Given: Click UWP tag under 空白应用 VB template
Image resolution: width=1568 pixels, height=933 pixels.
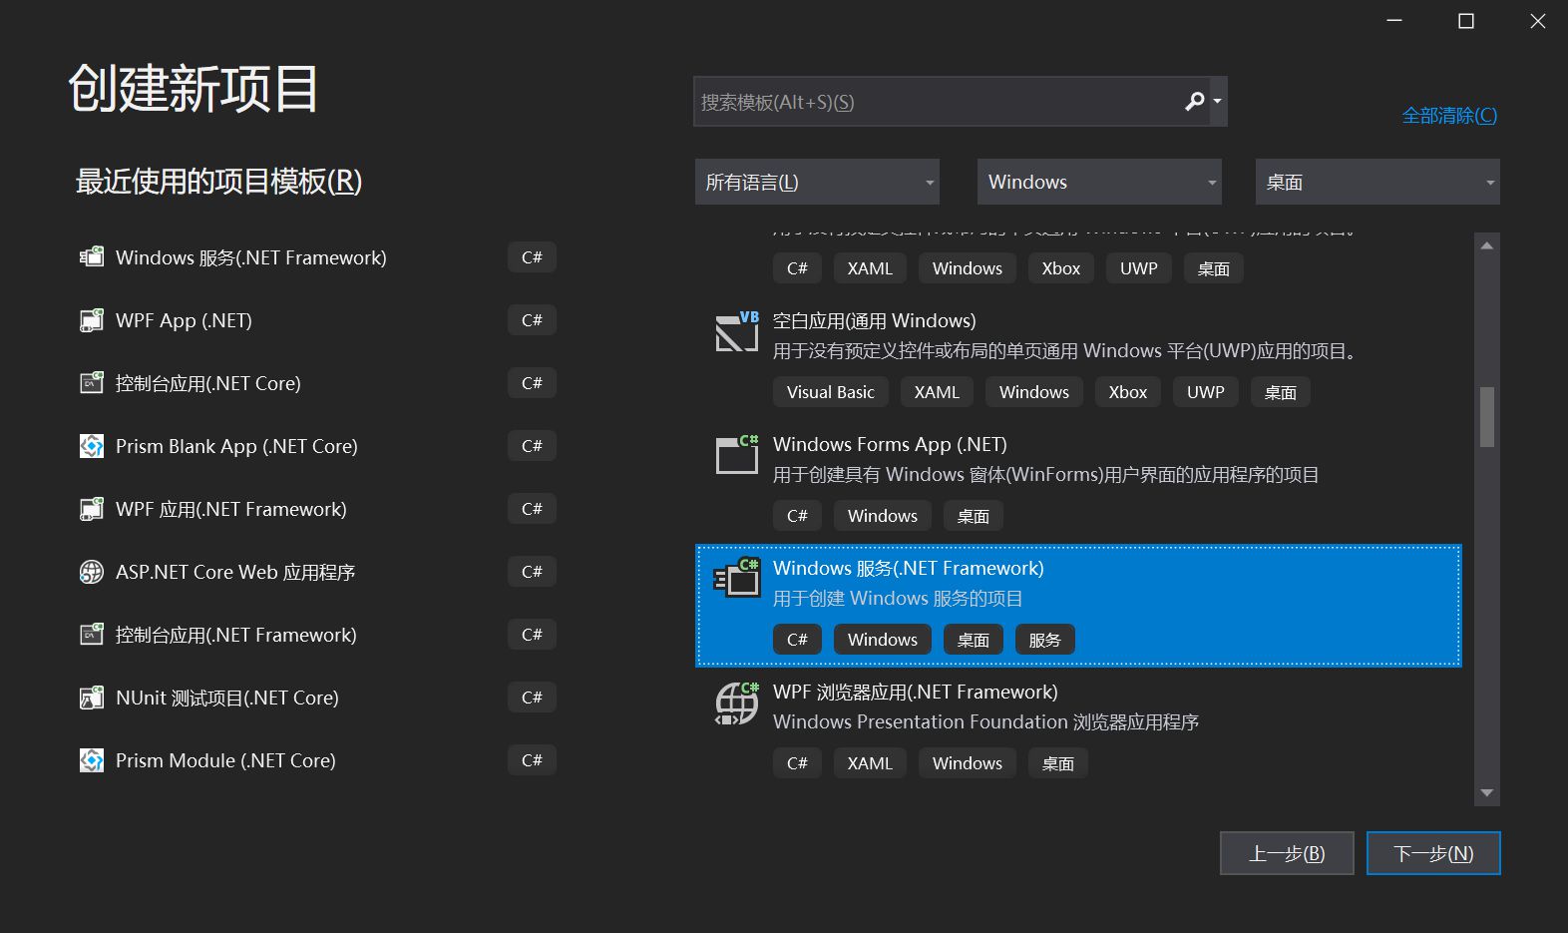Looking at the screenshot, I should tap(1205, 392).
